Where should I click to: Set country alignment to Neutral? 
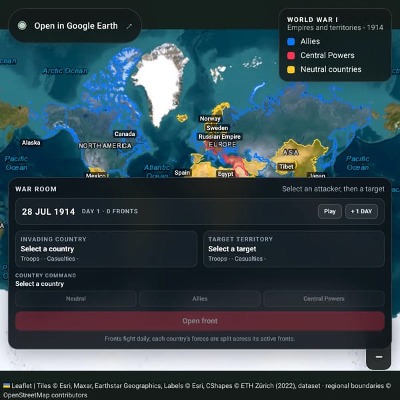coord(76,299)
